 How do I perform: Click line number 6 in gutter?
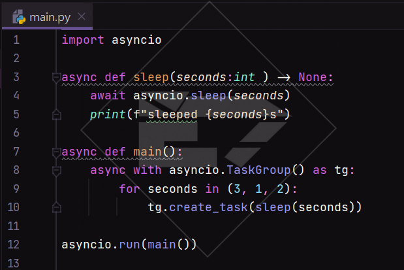click(16, 133)
